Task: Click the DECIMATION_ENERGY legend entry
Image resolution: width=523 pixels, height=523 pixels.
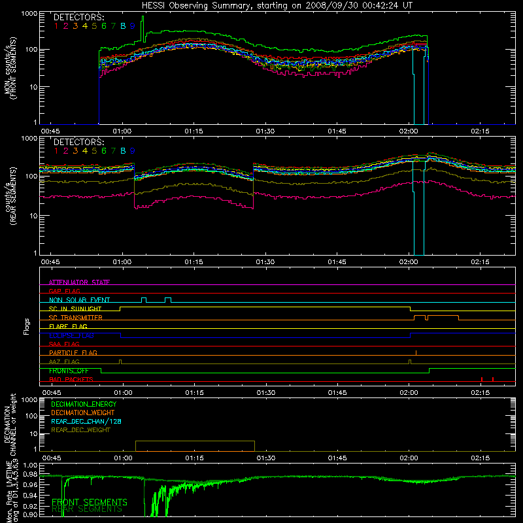Action: click(x=84, y=404)
